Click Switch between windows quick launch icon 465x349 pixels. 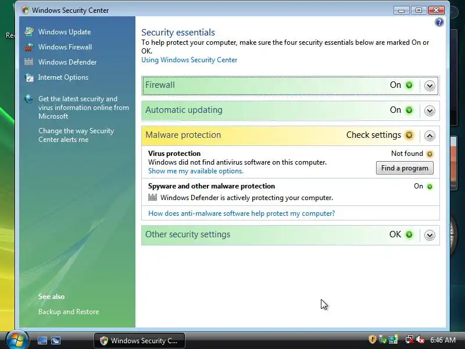(x=56, y=340)
